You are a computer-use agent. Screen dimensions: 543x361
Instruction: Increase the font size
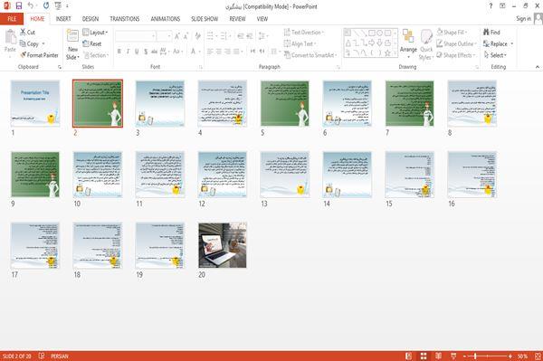[177, 36]
